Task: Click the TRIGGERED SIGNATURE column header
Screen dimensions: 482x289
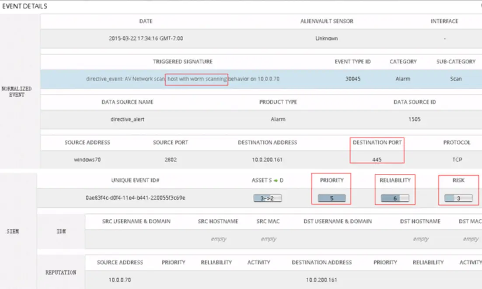Action: point(182,62)
